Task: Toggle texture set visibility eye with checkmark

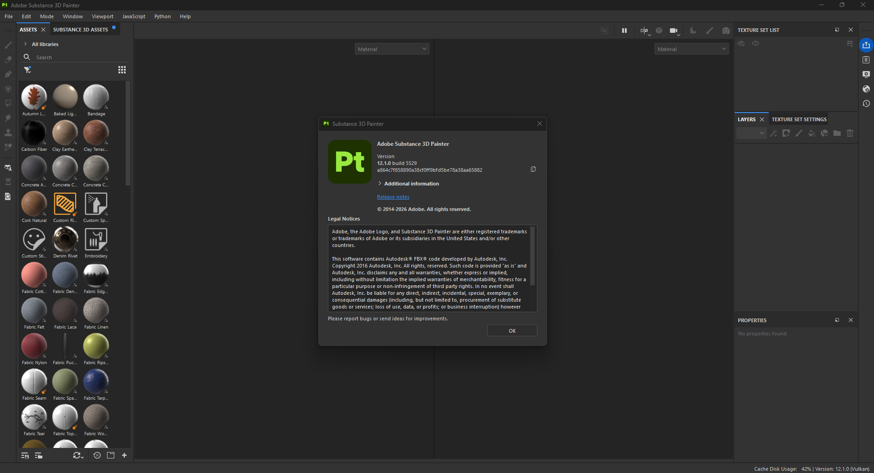Action: coord(741,44)
